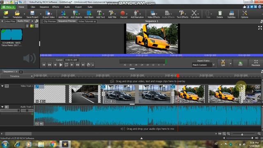Expand Save Project dropdown arrow
The height and width of the screenshot is (148, 263).
coord(40,14)
